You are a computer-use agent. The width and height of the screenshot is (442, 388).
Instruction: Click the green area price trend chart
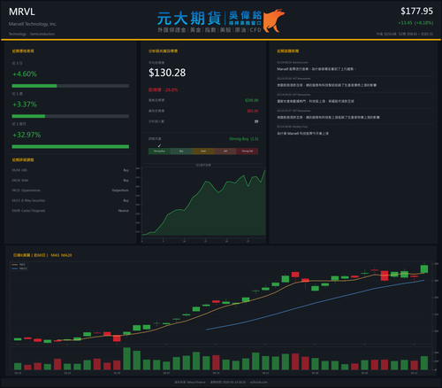pyautogui.click(x=203, y=202)
